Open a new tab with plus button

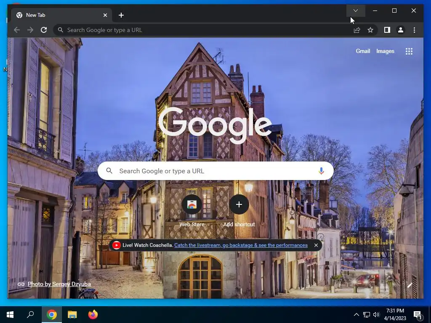(121, 15)
